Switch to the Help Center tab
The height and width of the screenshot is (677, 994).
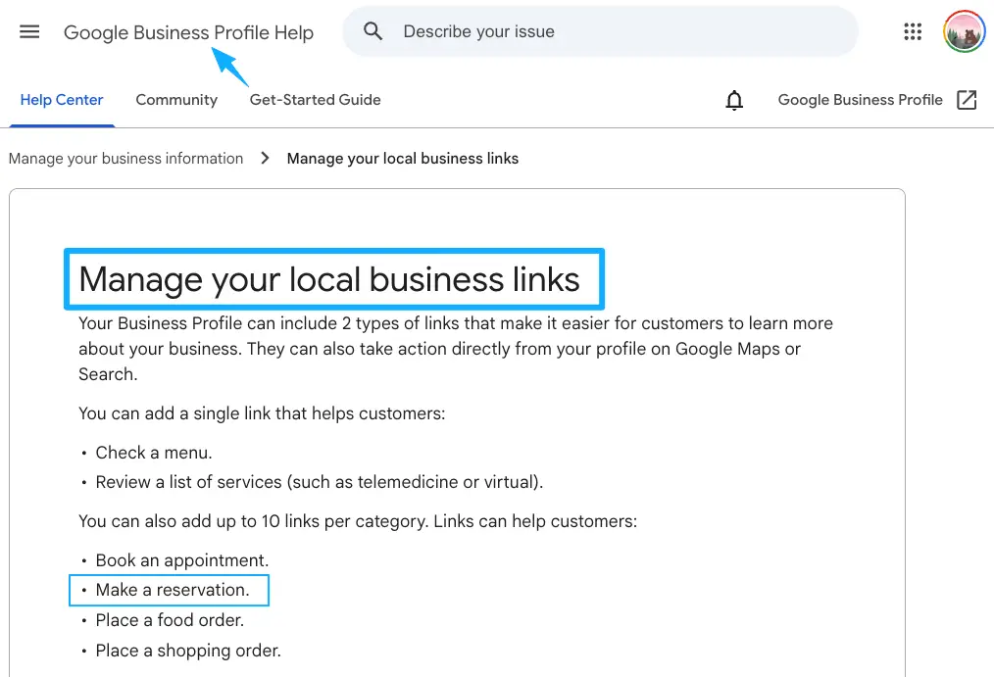click(x=62, y=100)
